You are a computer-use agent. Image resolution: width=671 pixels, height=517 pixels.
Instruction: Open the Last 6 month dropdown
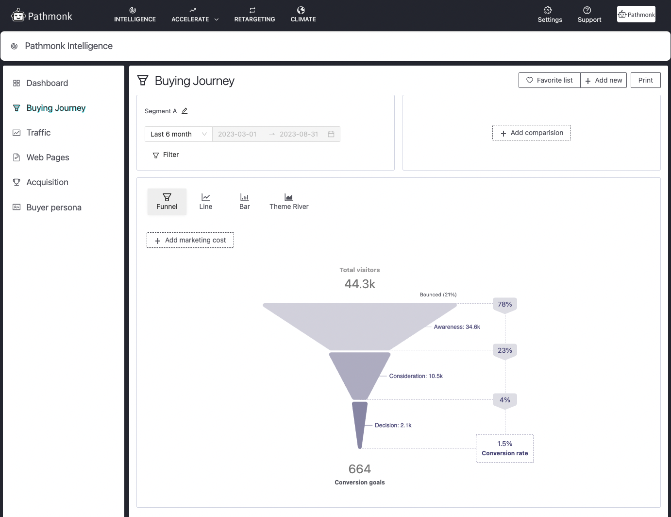pos(178,134)
